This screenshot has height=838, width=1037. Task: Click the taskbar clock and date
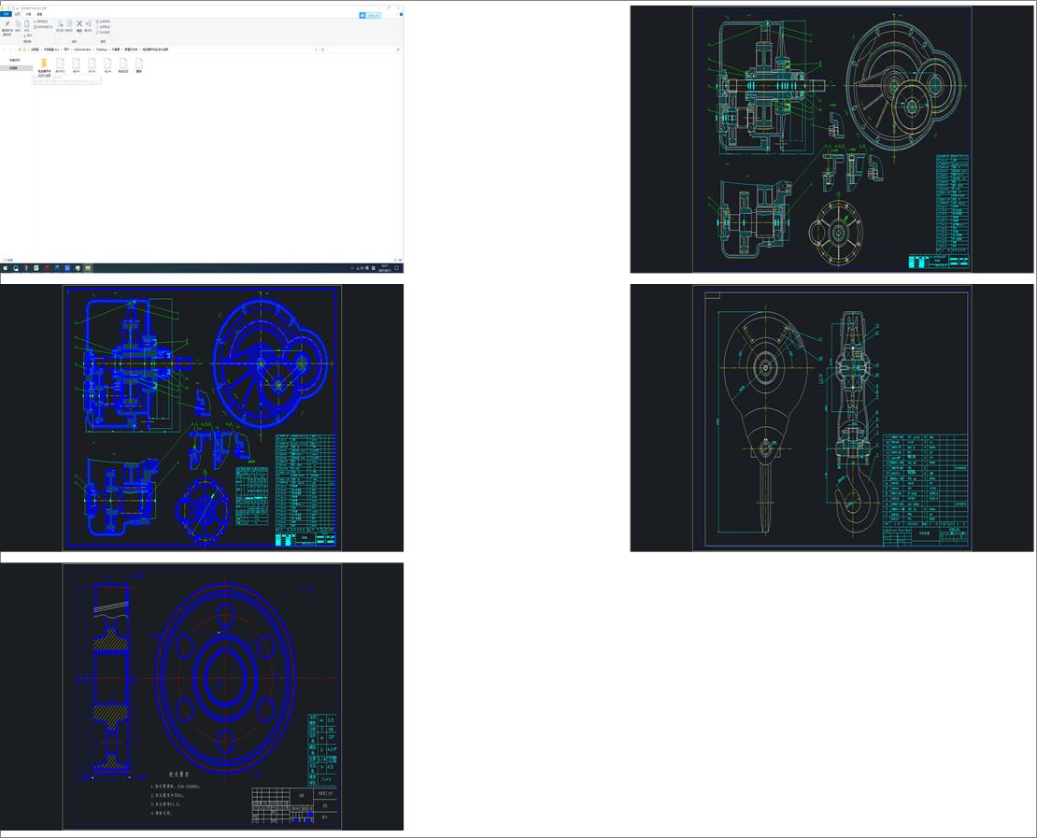pos(384,268)
